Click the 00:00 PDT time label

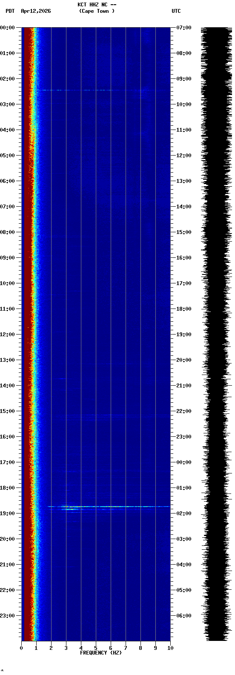coord(7,28)
